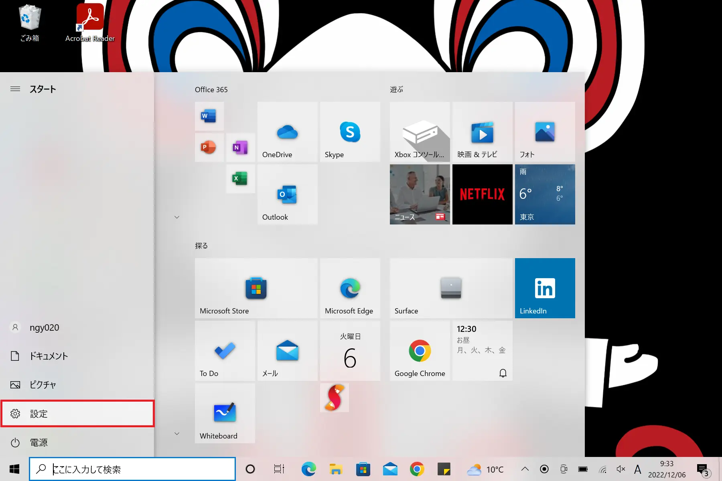Image resolution: width=722 pixels, height=481 pixels.
Task: Open the Excel tile
Action: click(x=240, y=179)
